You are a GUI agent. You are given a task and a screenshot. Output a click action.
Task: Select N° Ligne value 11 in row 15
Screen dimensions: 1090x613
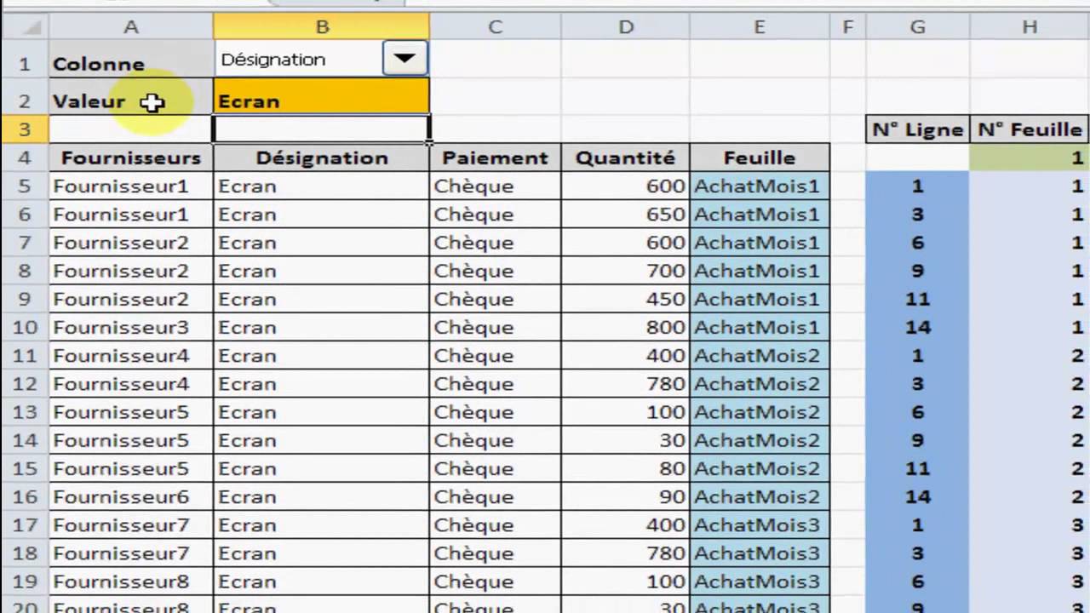click(917, 468)
